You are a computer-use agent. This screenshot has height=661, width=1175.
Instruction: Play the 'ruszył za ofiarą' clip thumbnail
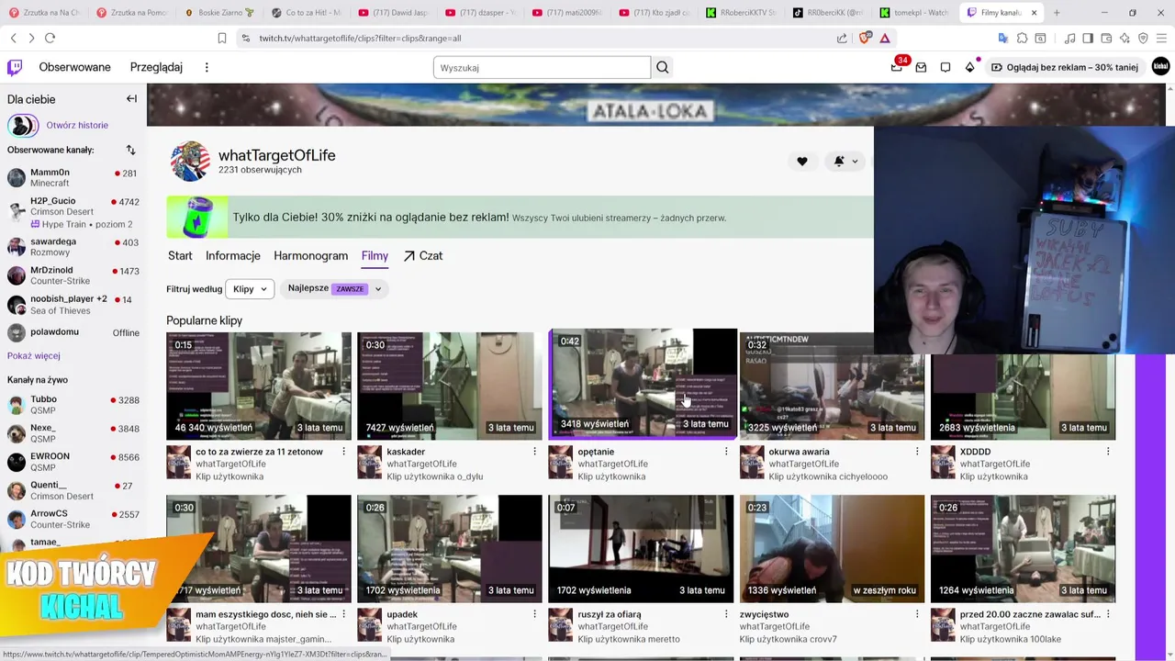(641, 549)
